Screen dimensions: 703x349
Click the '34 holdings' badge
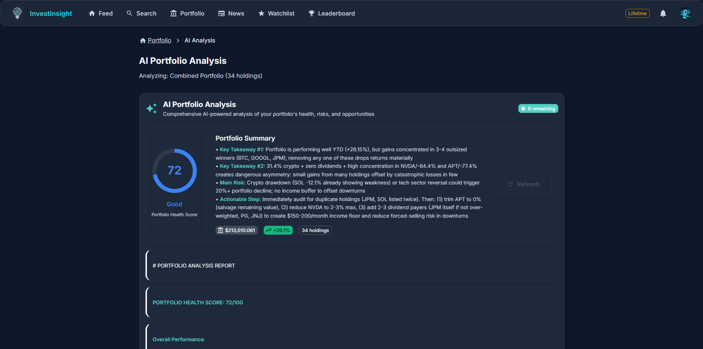tap(315, 230)
